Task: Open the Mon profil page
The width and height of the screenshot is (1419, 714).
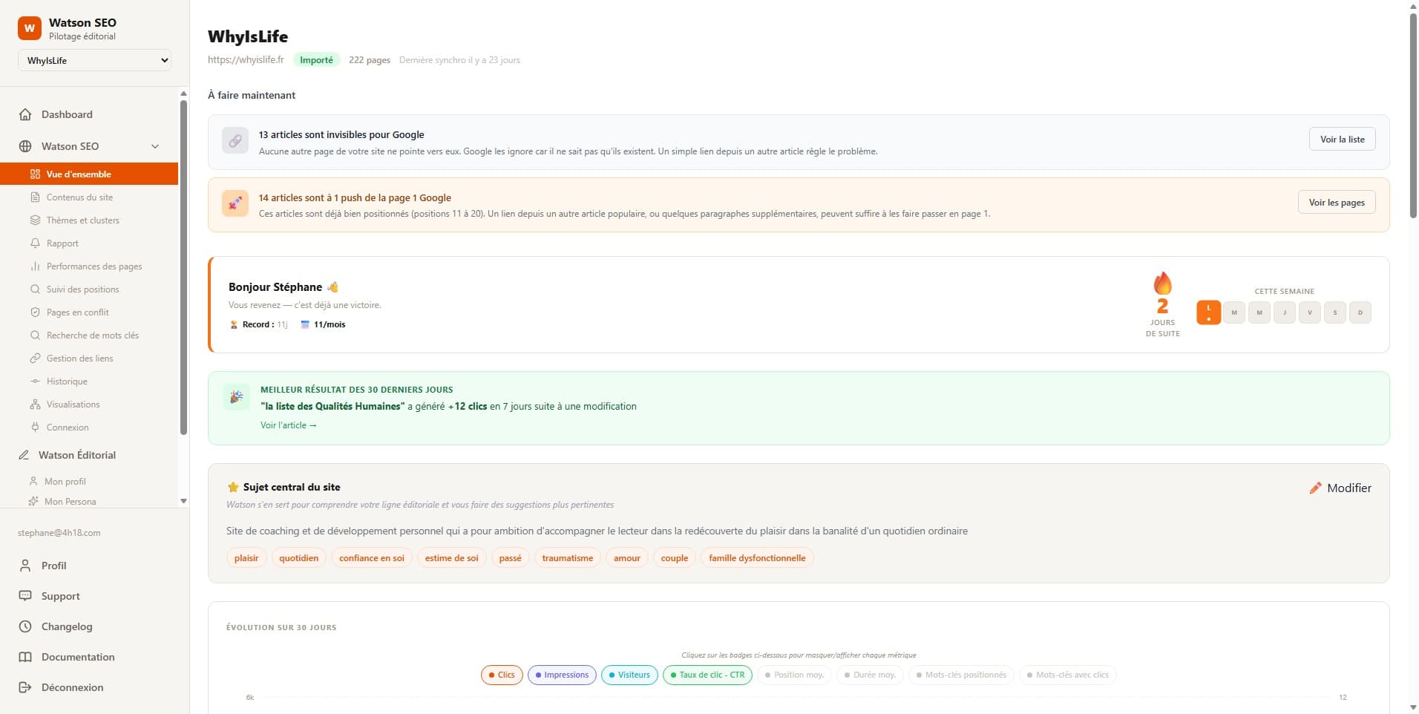Action: (x=65, y=480)
